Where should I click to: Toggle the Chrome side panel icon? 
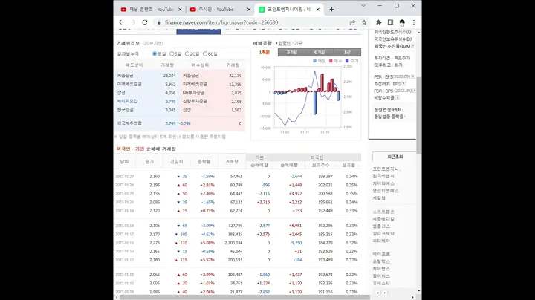[x=390, y=22]
